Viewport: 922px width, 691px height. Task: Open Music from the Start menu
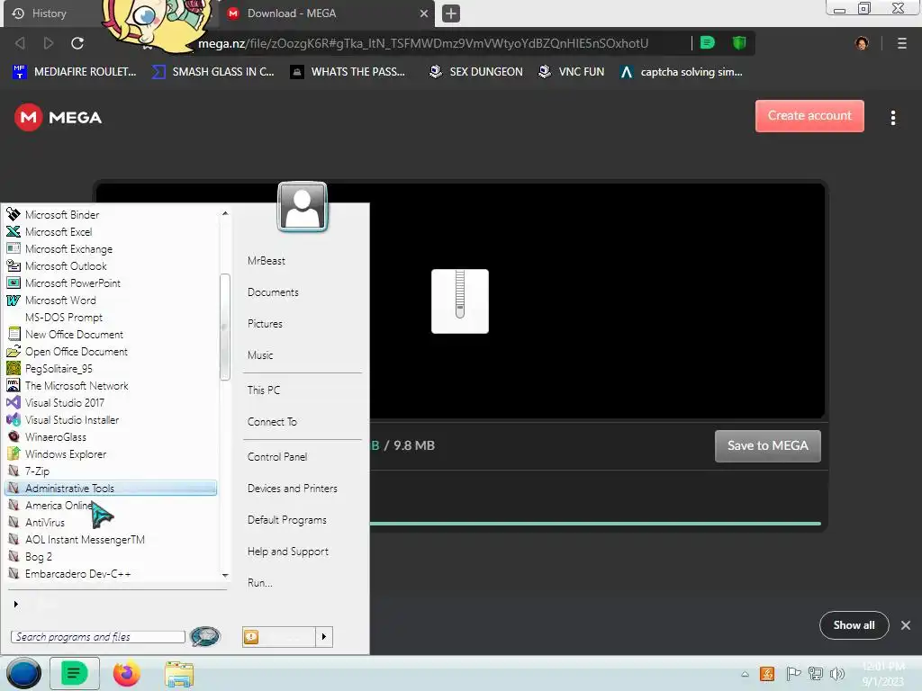tap(260, 355)
